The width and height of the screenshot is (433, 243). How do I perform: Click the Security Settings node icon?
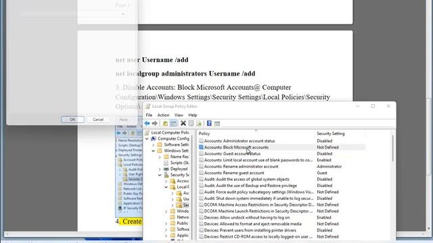pos(166,175)
